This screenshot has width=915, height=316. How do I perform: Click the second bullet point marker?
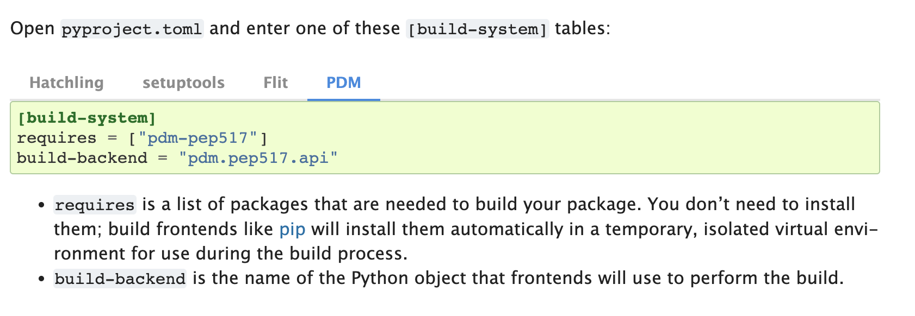click(41, 279)
